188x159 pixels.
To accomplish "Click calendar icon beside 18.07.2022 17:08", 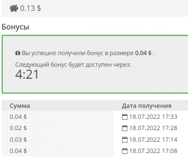I will pos(124,151).
